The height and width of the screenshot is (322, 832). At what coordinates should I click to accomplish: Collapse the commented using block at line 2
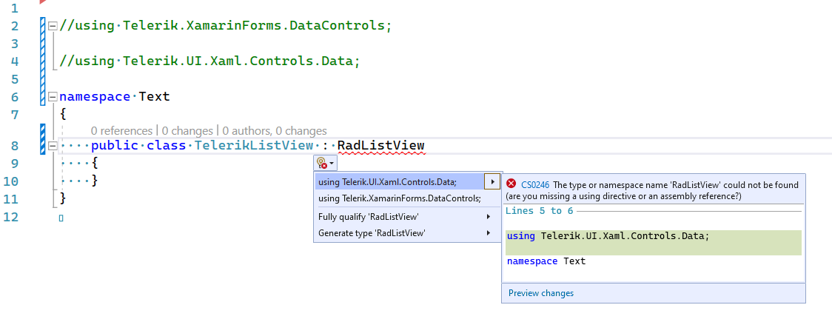pyautogui.click(x=53, y=26)
